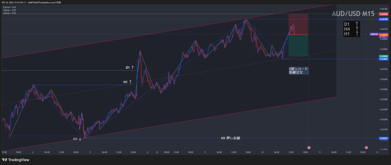Click the orange 0.66042 current price label

coord(383,34)
